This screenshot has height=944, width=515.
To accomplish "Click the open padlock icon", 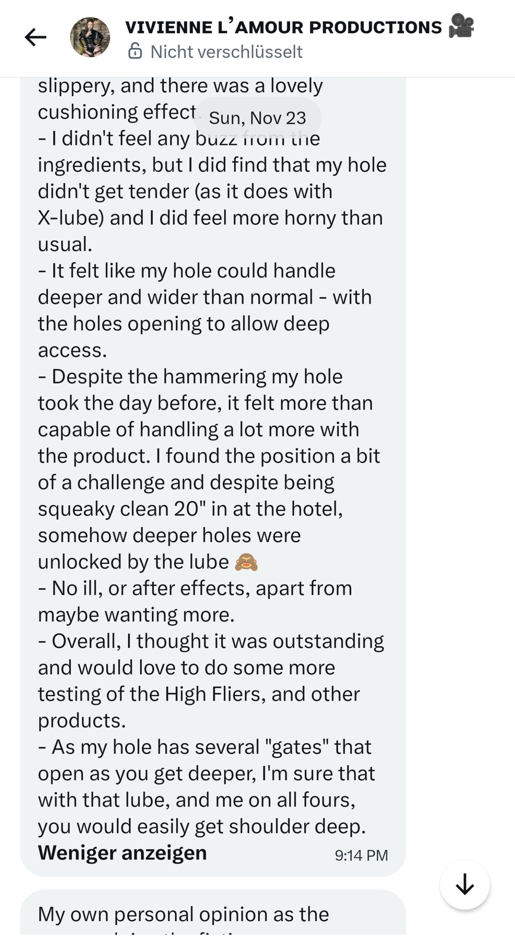I will point(135,51).
